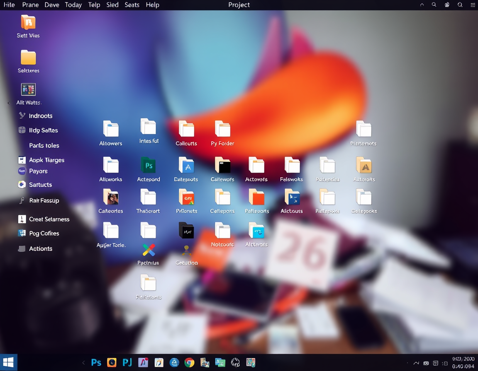Select the Prllonets folder icon
Image resolution: width=478 pixels, height=371 pixels.
[186, 197]
